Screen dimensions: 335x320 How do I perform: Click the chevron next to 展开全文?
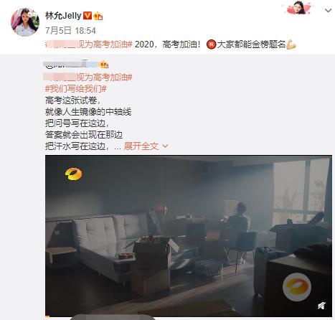pos(165,146)
